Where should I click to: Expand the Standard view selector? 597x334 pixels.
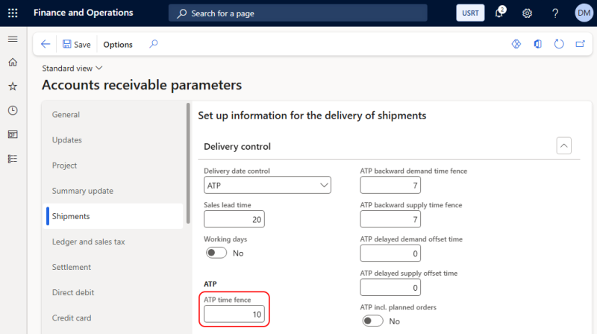point(72,68)
